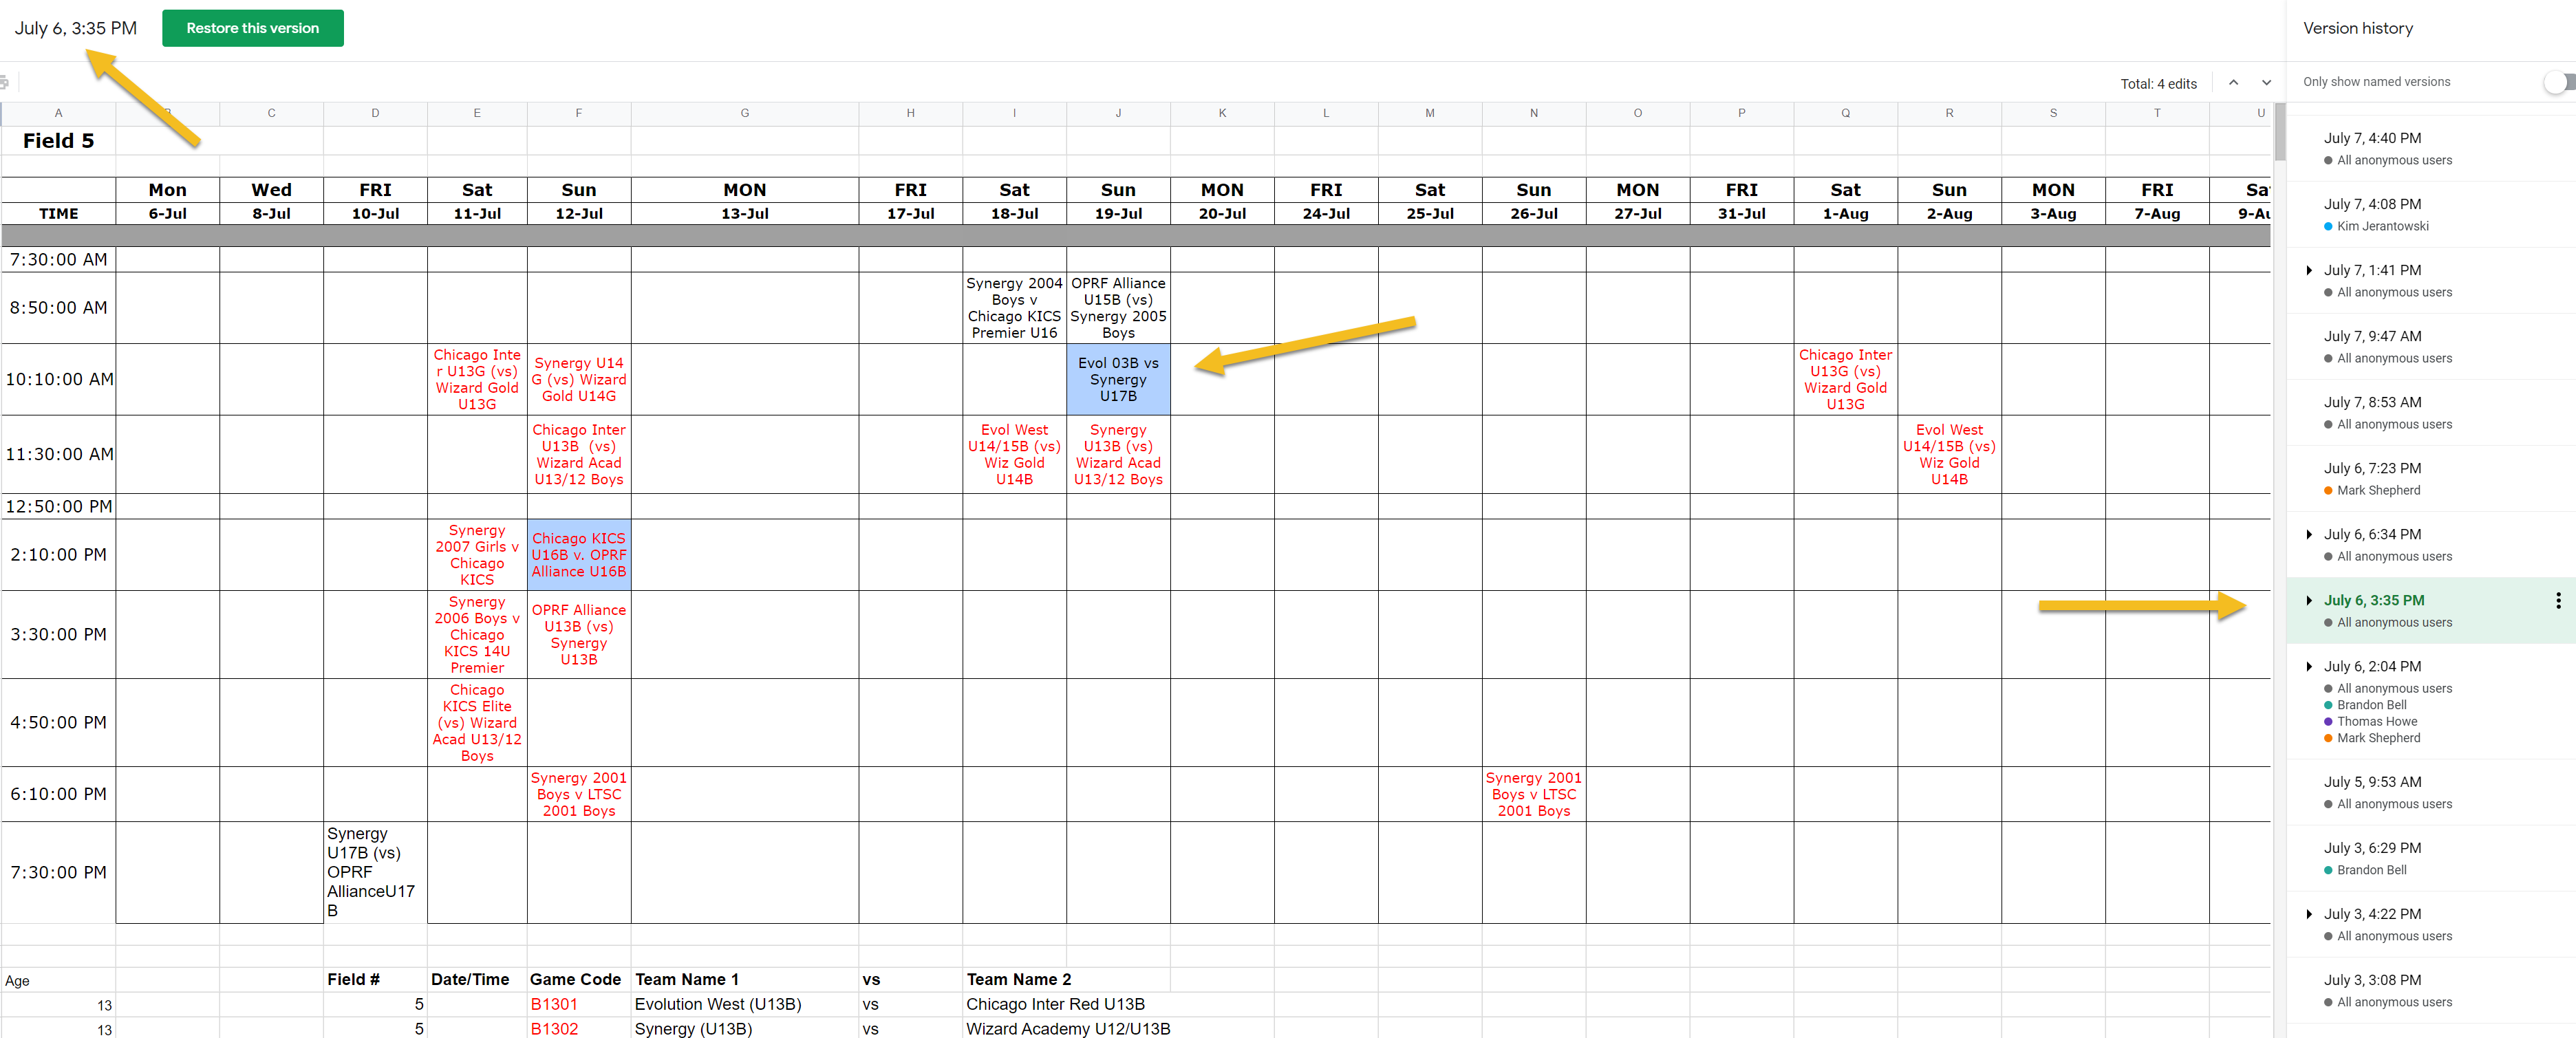Select the July 5, 9:53 AM version

point(2431,792)
